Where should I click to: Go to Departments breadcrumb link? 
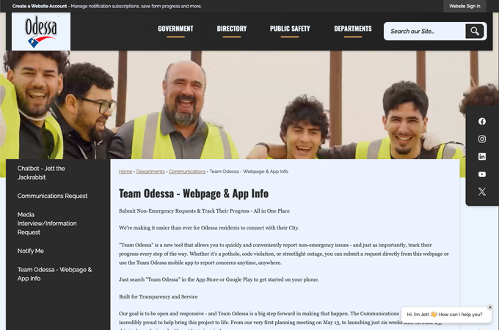150,172
